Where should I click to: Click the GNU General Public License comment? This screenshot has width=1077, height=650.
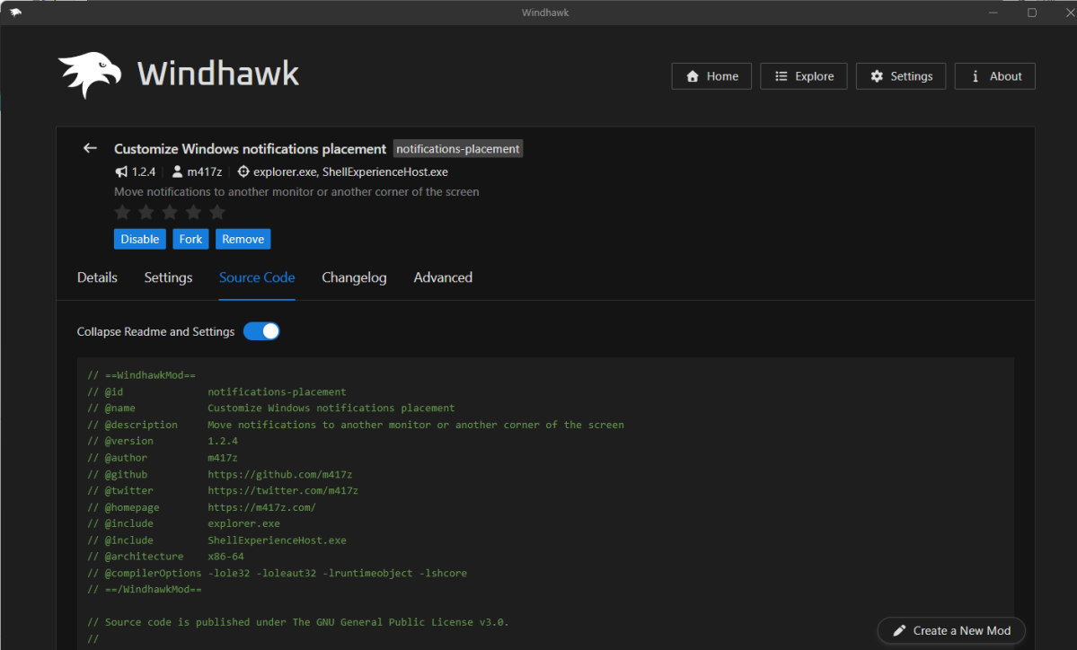298,622
